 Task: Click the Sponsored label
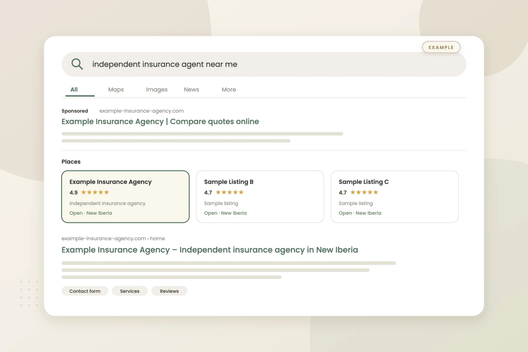(75, 111)
